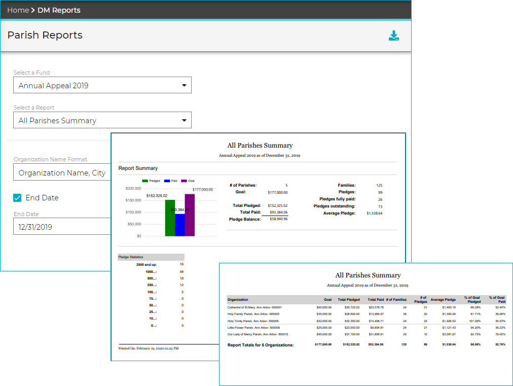
Task: Open the Select a Fund dropdown
Action: 102,85
